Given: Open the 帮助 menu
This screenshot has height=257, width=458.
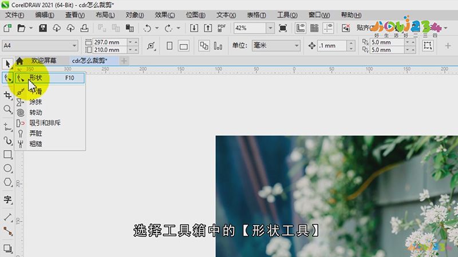Looking at the screenshot, I should [x=351, y=15].
